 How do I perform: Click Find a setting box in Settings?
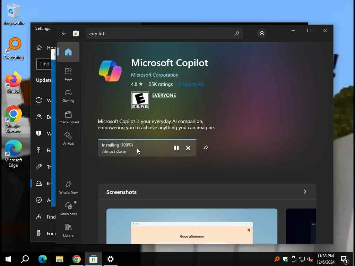pos(44,64)
